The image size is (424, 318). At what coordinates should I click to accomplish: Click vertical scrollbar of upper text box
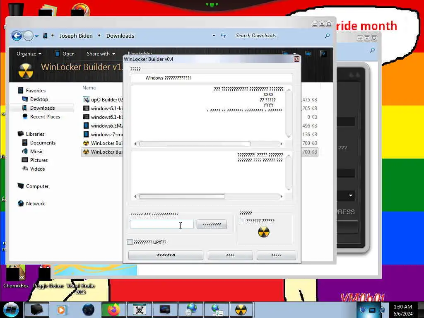[289, 113]
